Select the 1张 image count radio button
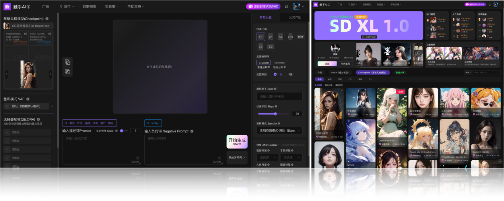Screen dimensions: 504x201 275,74
